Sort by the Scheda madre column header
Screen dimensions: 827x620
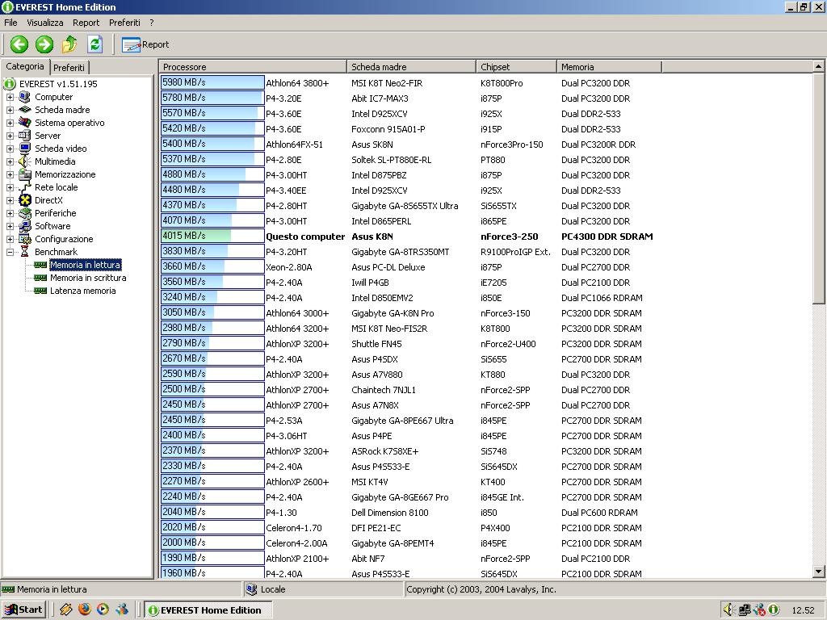(411, 67)
